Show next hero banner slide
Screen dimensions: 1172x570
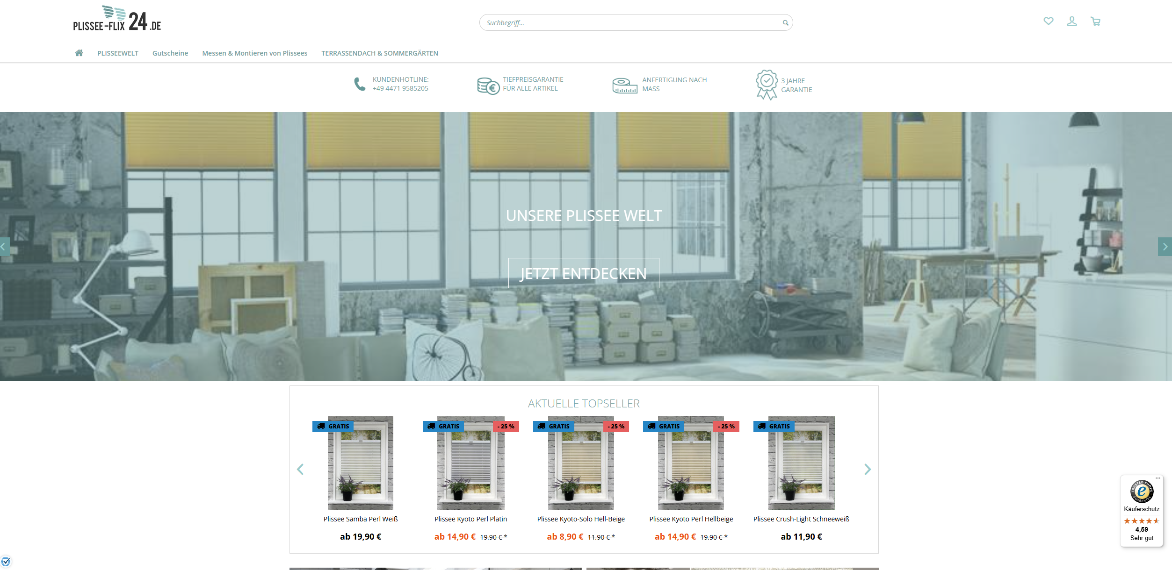[1165, 247]
